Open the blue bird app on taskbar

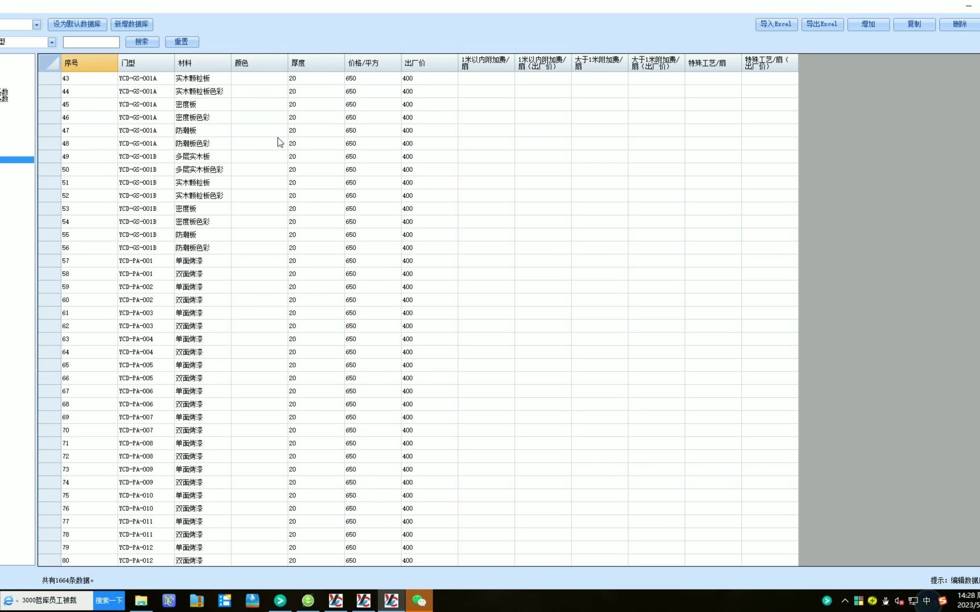[252, 601]
